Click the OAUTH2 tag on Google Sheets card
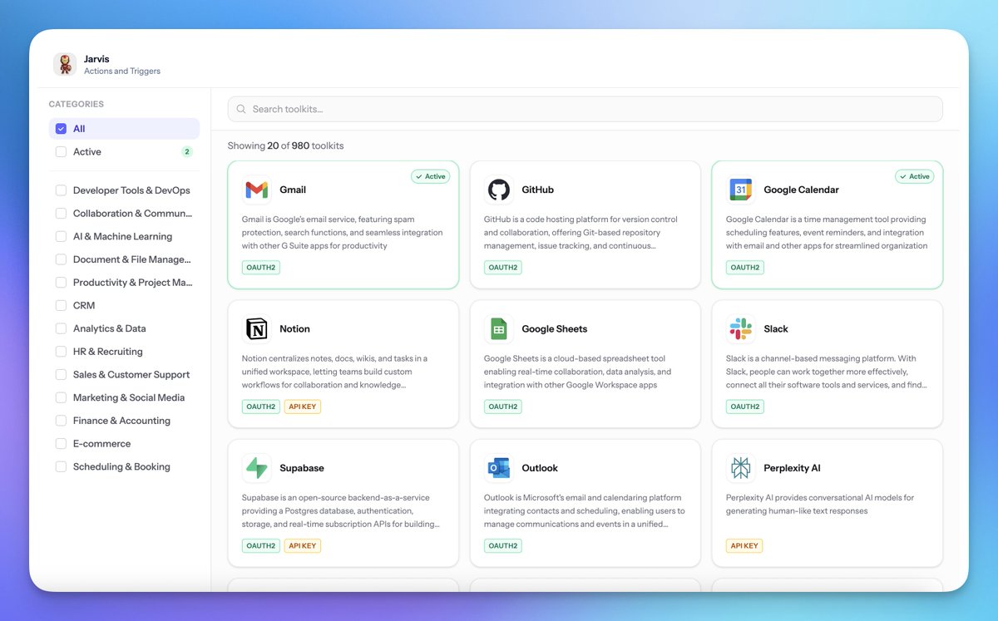The height and width of the screenshot is (621, 998). (502, 407)
